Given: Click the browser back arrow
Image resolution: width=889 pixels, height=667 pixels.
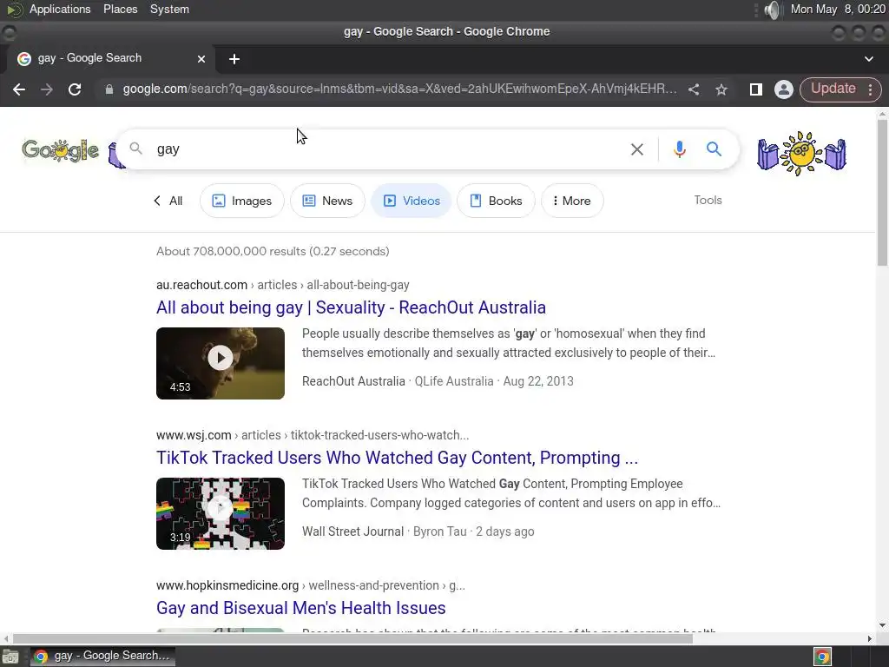Looking at the screenshot, I should (x=19, y=89).
